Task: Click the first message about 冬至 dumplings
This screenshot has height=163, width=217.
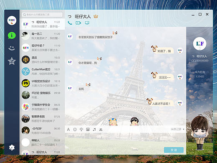Action: tap(96, 37)
